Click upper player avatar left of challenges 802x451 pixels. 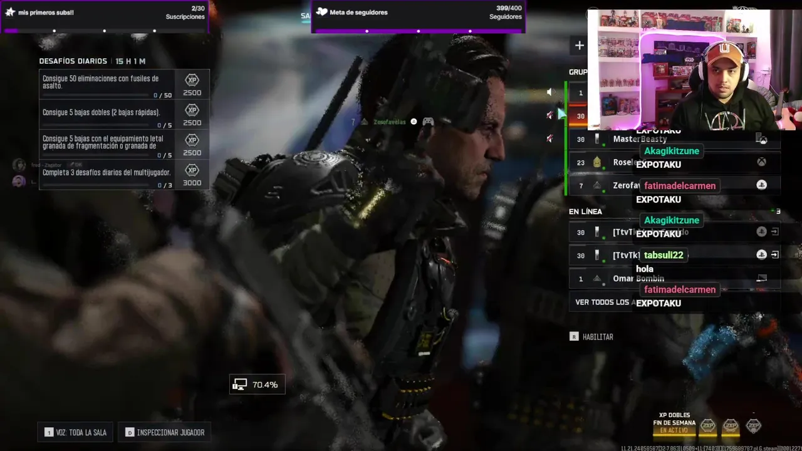coord(19,165)
